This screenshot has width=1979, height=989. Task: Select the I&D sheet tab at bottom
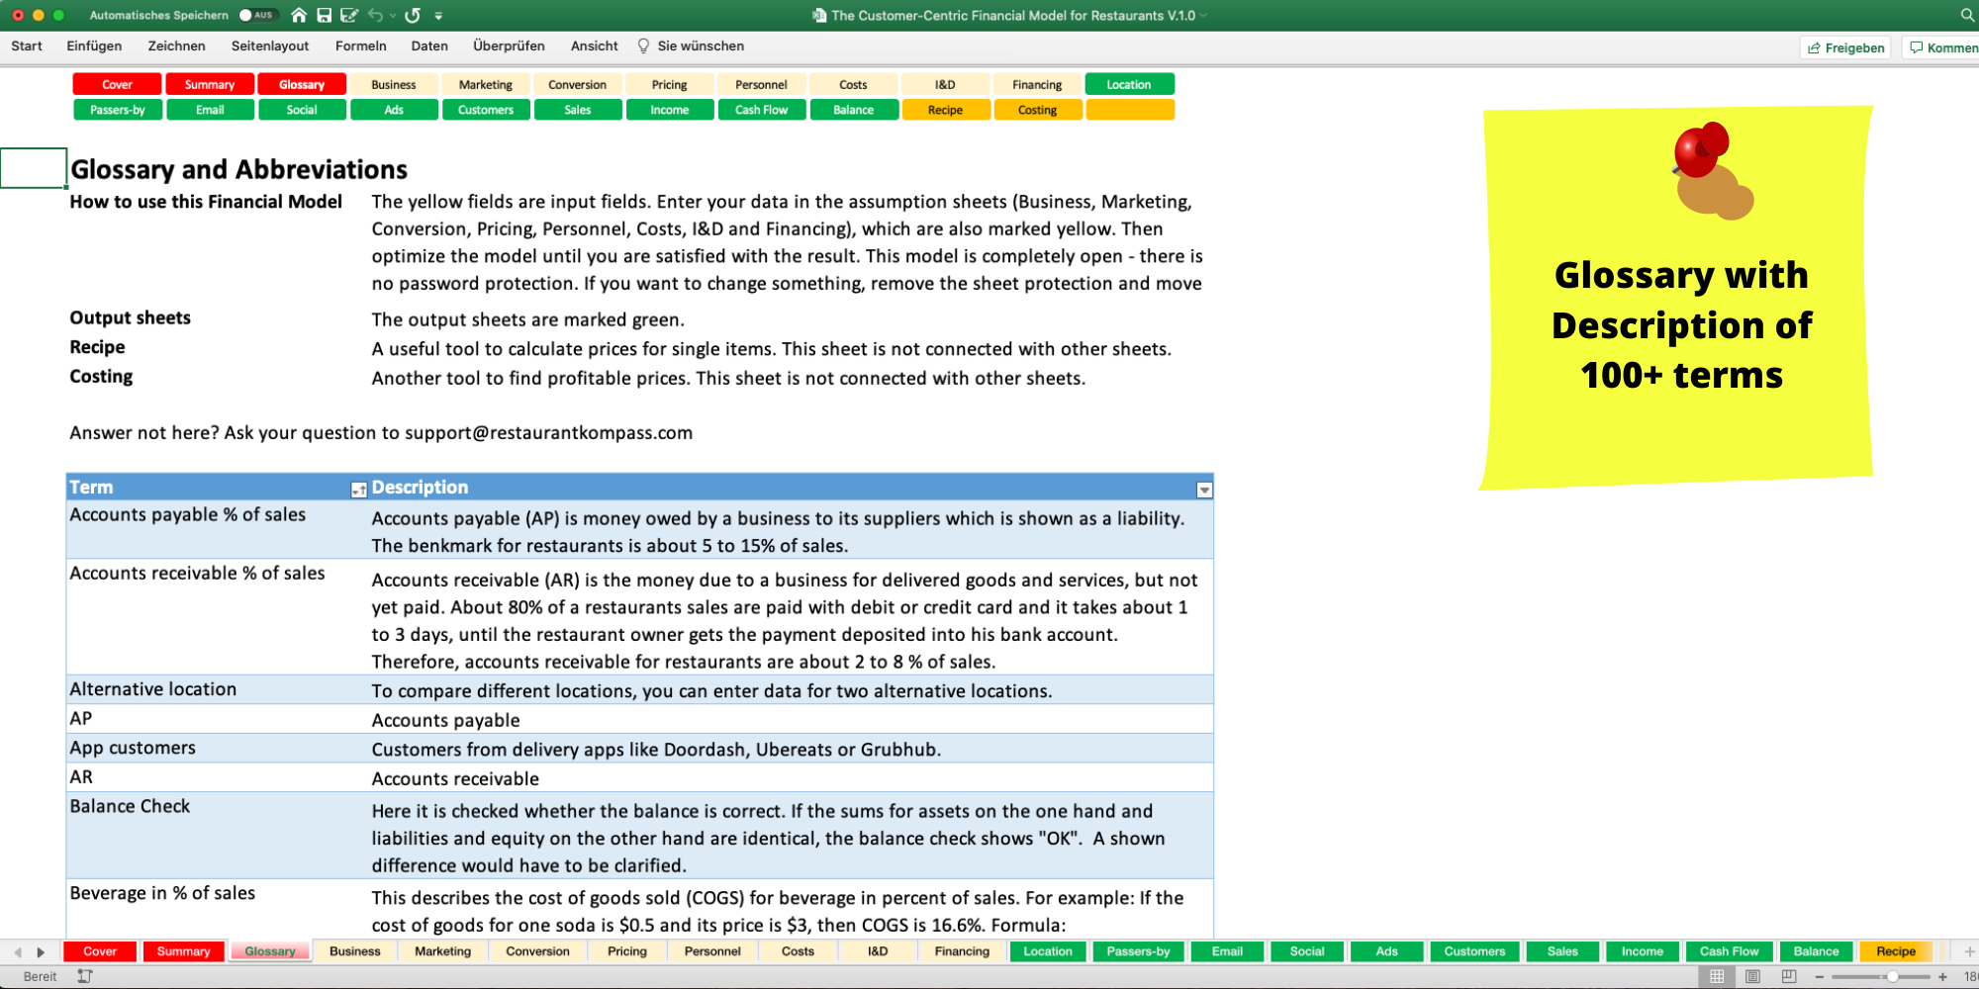click(x=878, y=951)
